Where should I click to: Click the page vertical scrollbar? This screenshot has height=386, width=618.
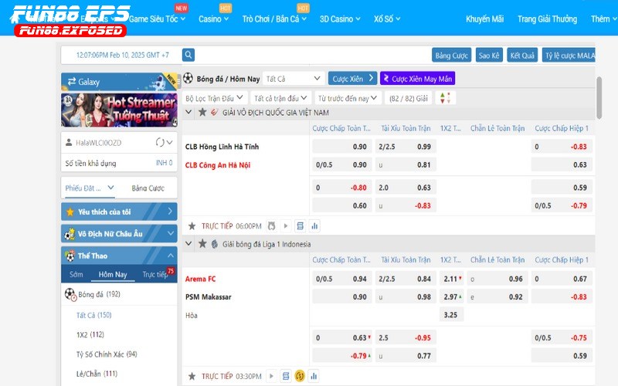599,98
